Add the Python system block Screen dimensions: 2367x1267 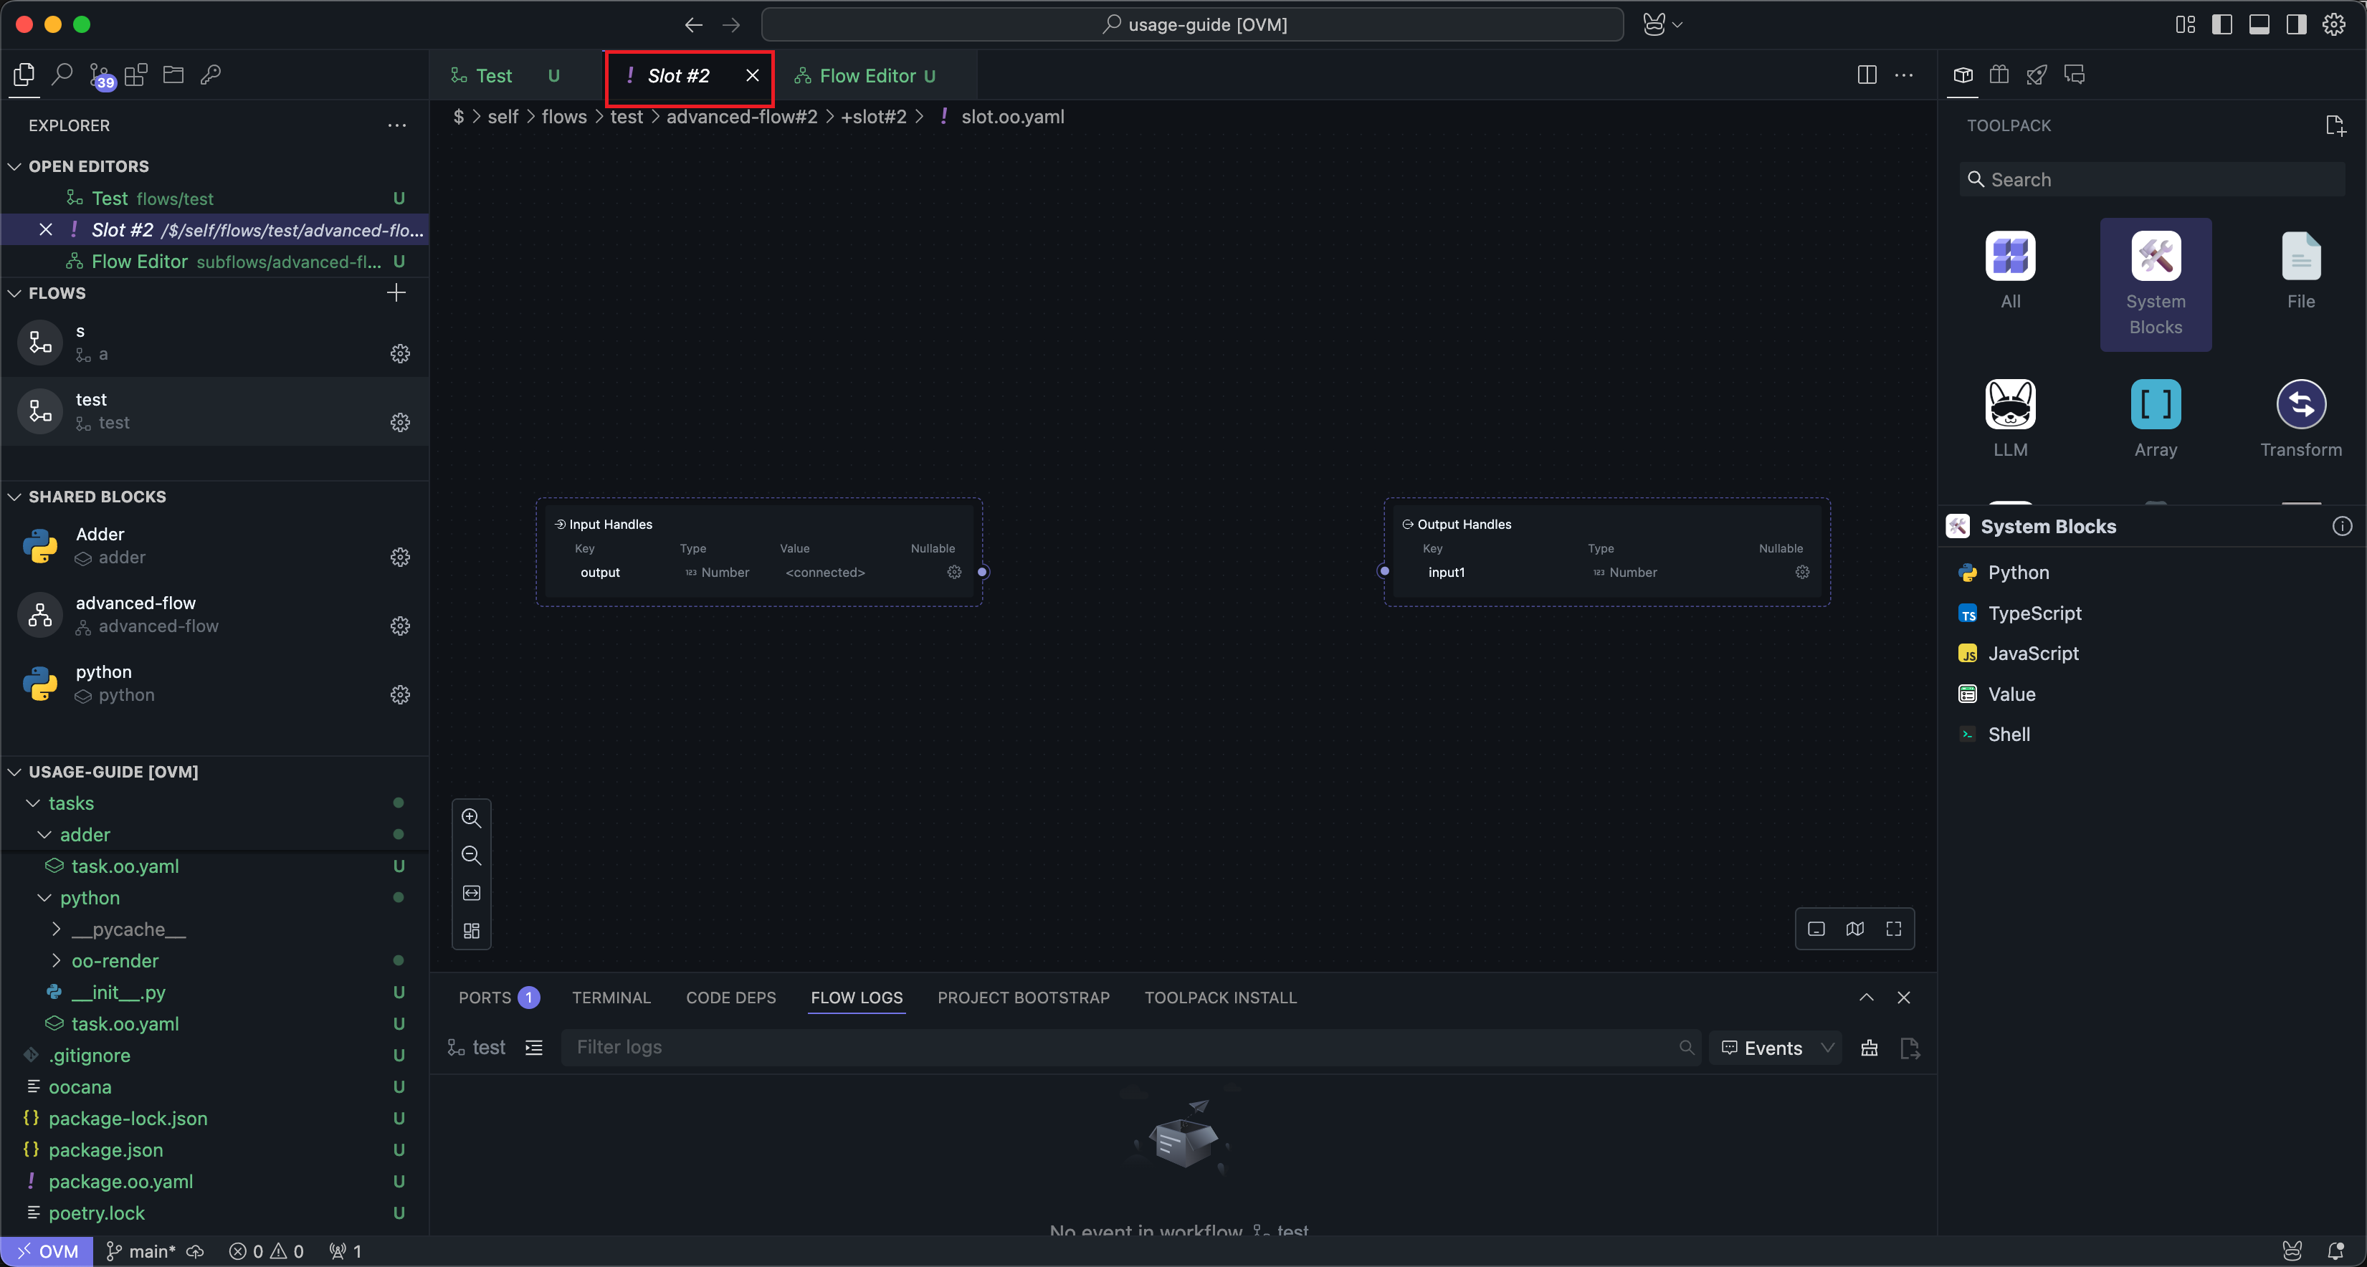(2018, 573)
